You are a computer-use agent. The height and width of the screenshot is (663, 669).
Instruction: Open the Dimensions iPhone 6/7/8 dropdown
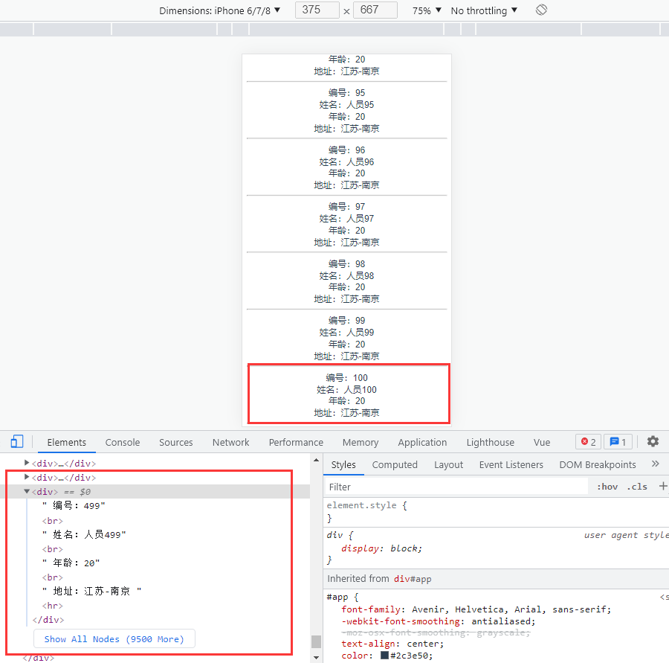[x=220, y=10]
